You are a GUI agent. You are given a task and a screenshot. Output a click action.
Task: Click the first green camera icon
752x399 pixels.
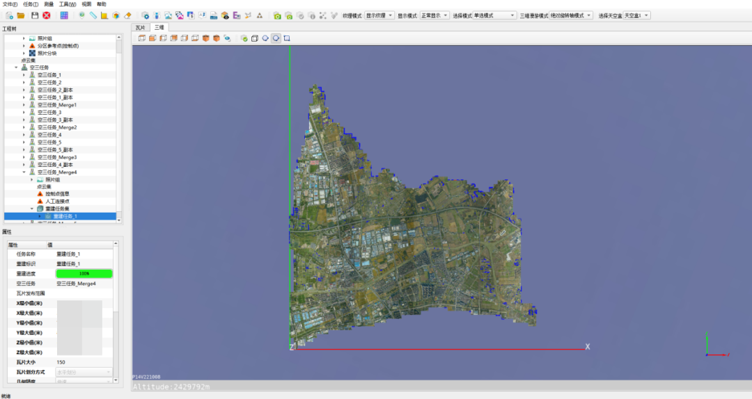click(277, 16)
